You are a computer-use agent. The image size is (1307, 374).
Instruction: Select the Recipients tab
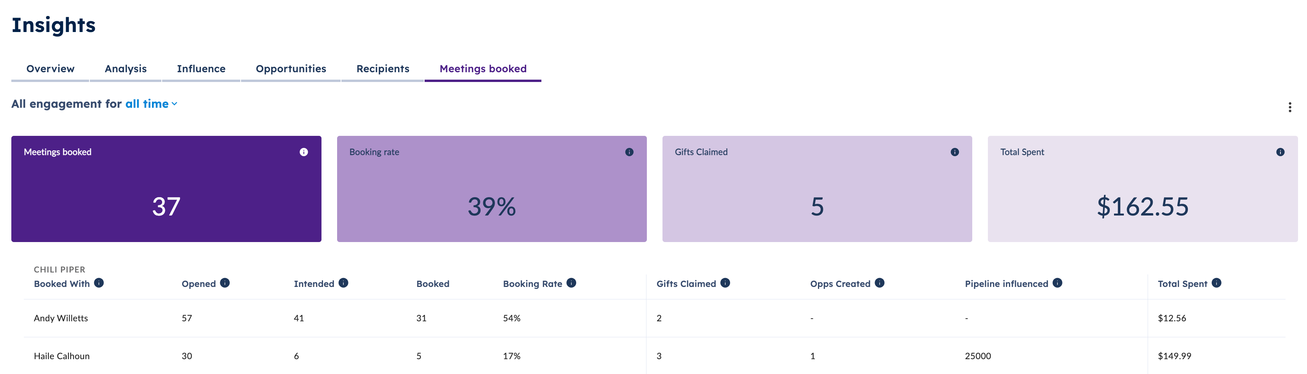[382, 69]
